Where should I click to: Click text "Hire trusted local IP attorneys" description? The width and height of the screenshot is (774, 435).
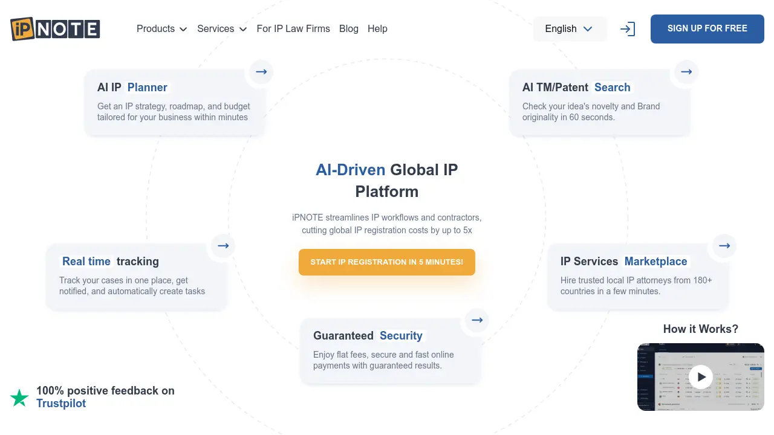[x=636, y=286]
